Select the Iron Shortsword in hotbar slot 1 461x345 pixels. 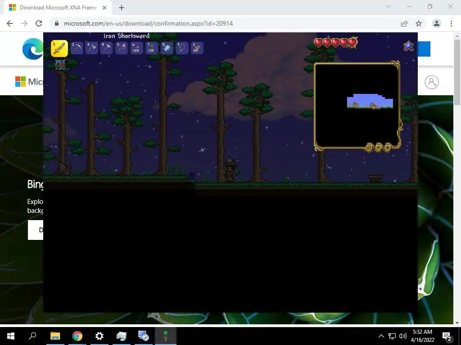click(59, 49)
